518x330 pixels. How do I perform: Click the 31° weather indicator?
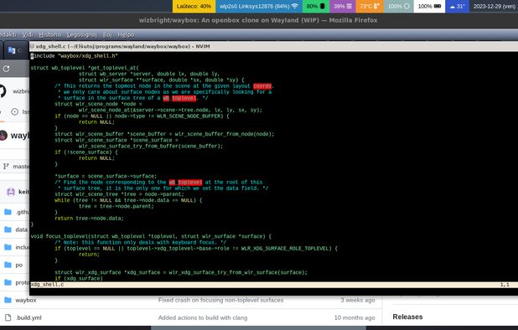(x=458, y=6)
